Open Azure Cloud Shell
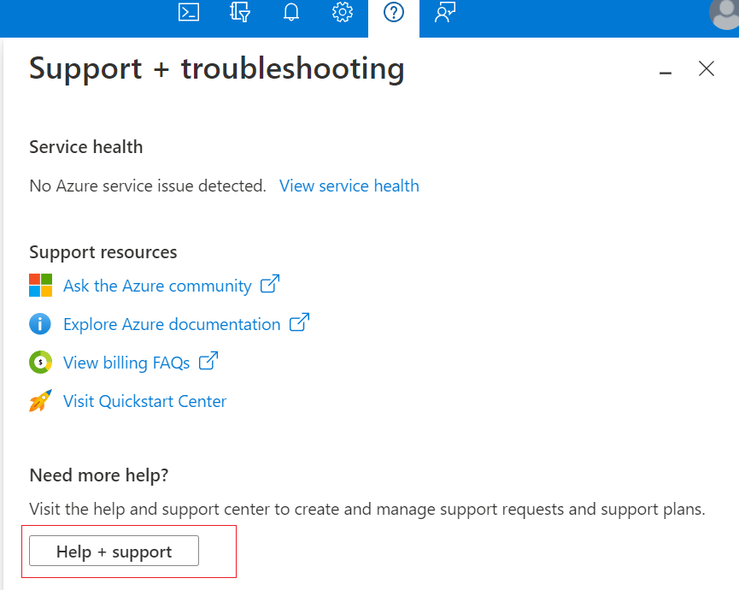 coord(188,12)
